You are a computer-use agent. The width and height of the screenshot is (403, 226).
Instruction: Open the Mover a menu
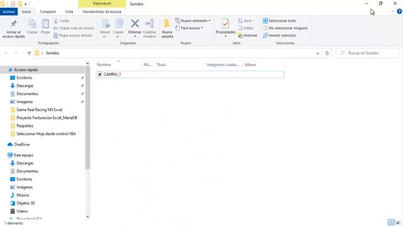point(105,29)
